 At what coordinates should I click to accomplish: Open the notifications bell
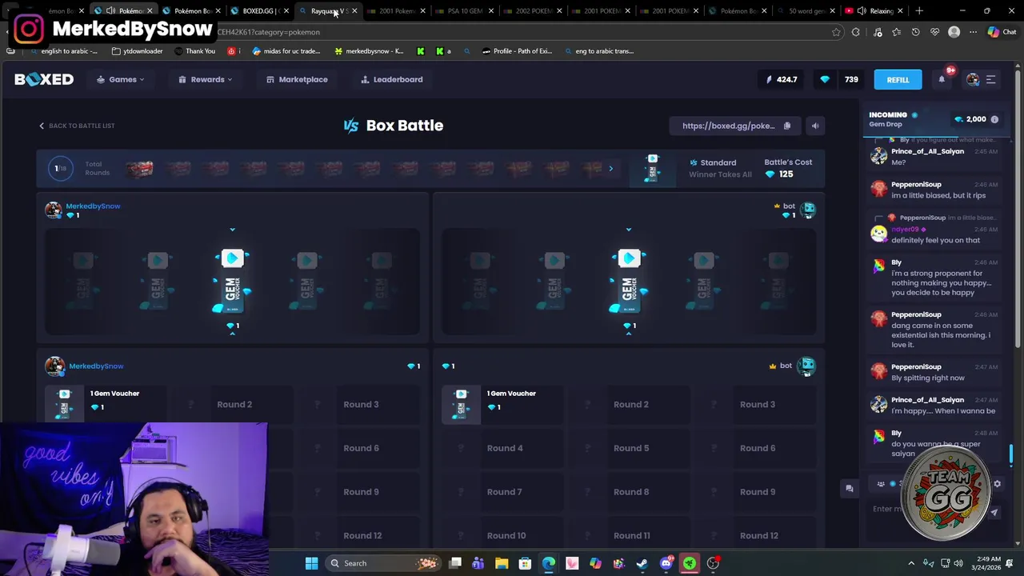(x=942, y=79)
